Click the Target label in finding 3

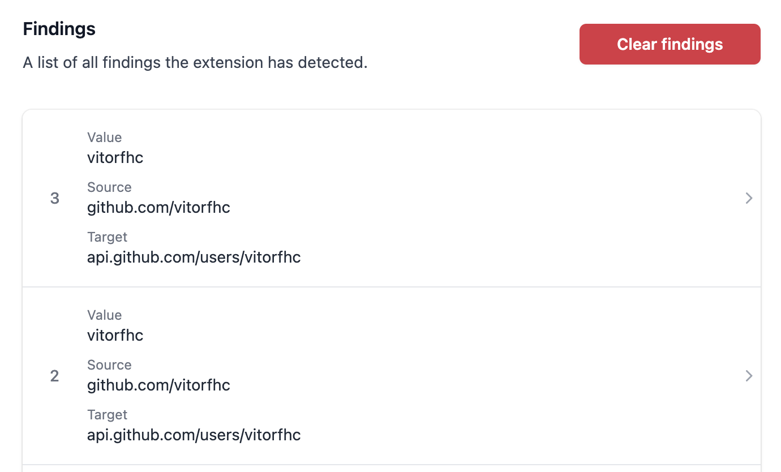[x=107, y=237]
